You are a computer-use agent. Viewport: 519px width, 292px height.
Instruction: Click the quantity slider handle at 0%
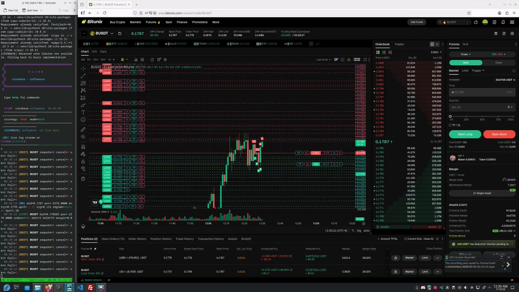click(x=451, y=116)
